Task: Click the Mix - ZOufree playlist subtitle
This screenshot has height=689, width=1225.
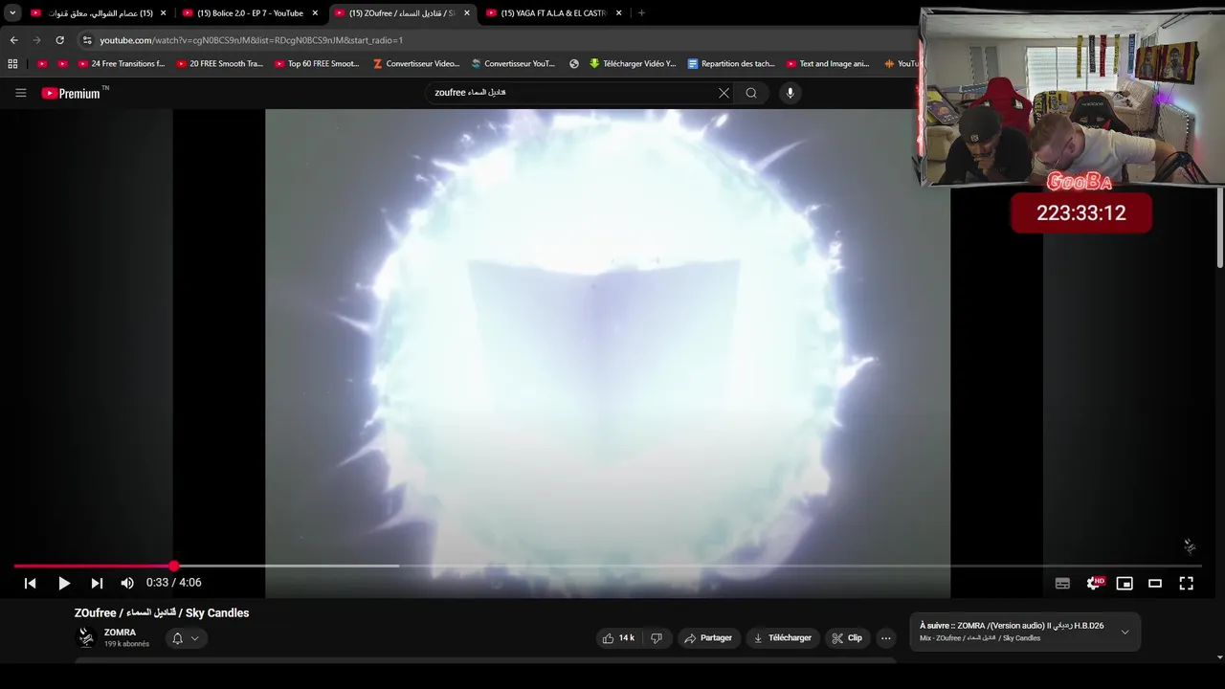Action: pos(980,638)
